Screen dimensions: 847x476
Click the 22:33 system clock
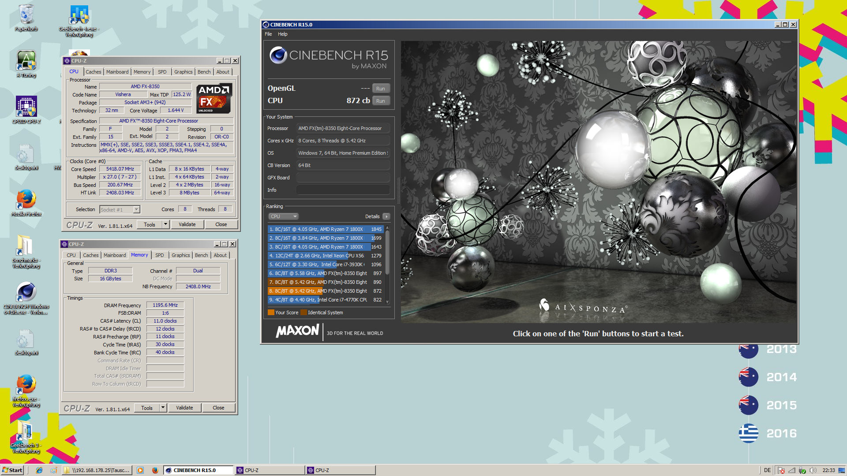tap(828, 470)
